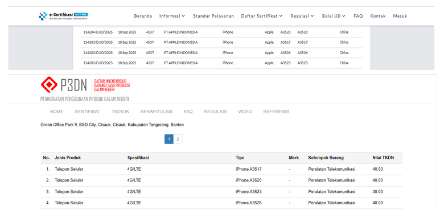Expand the Balai Uji dropdown

tap(334, 16)
